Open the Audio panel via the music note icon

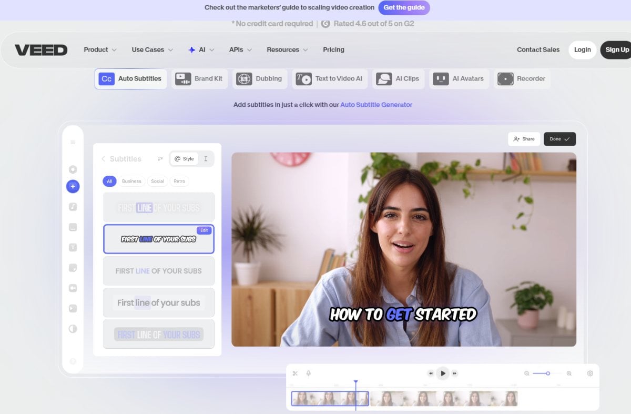73,207
